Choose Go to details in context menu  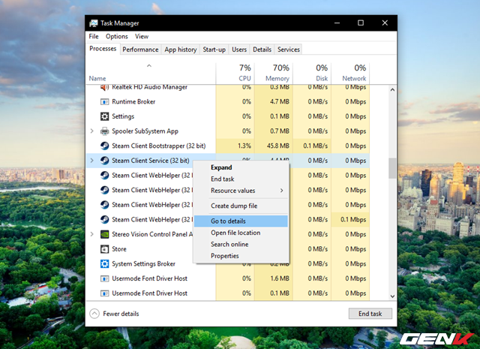(x=241, y=221)
